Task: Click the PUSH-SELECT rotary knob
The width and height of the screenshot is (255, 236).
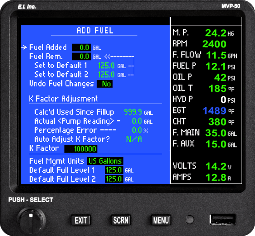Action: 31,221
